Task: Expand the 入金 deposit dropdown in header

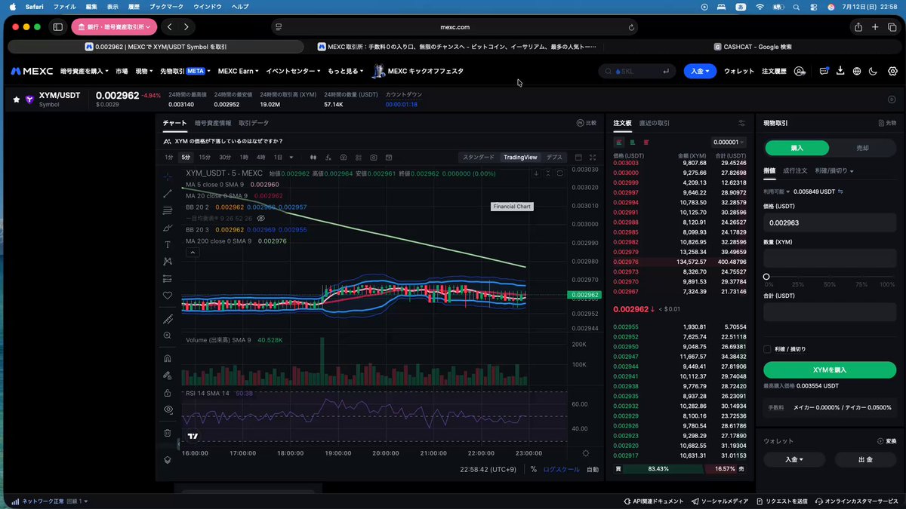Action: tap(700, 71)
